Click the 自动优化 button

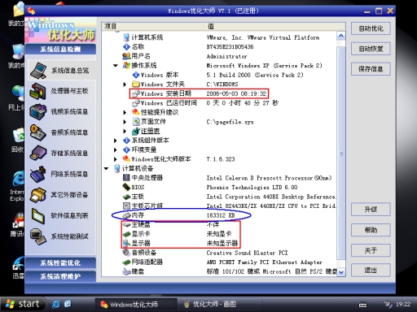pos(371,28)
